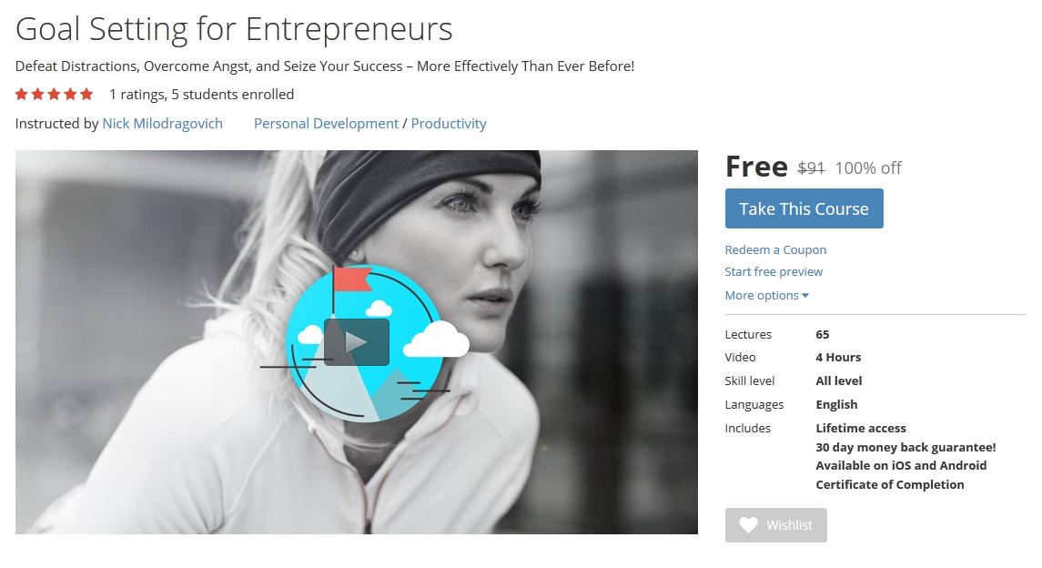Click Certificate of Completion text
Screen dimensions: 1042x568
(890, 484)
